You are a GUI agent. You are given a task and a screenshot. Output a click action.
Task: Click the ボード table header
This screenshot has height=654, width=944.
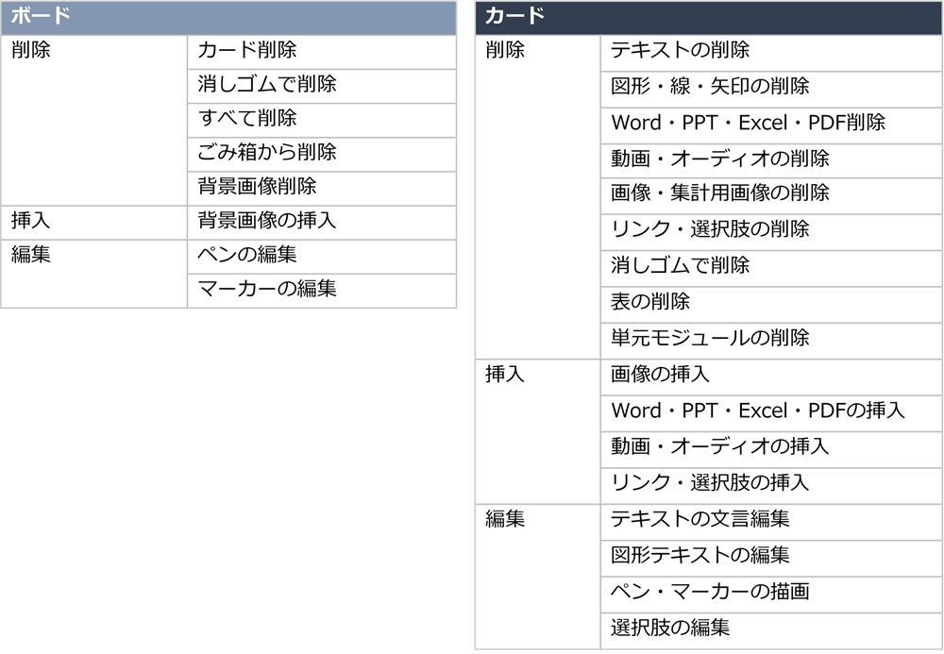click(228, 17)
